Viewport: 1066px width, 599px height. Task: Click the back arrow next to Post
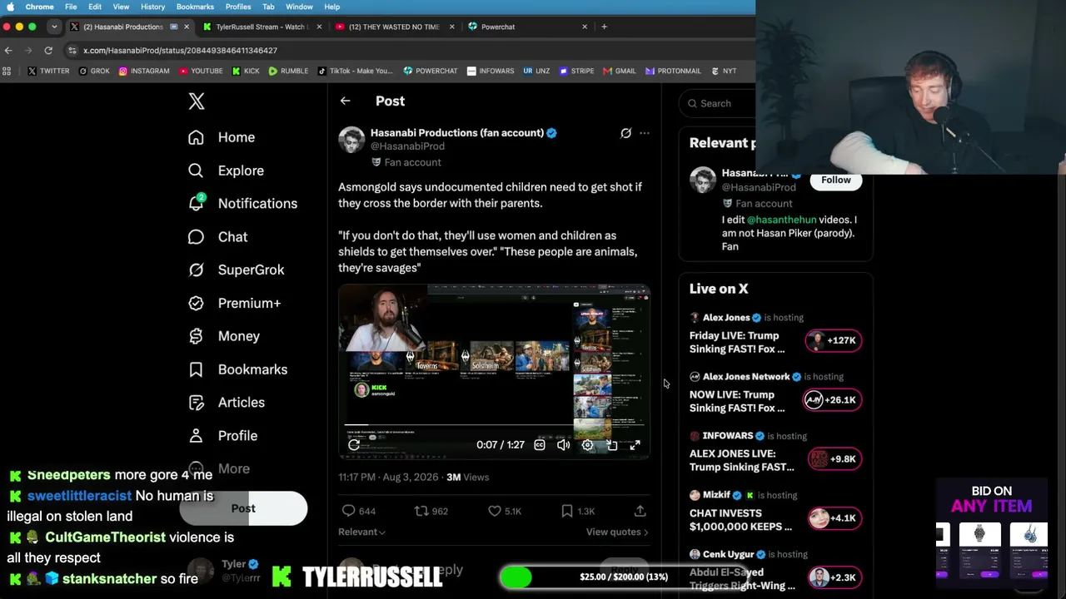pyautogui.click(x=345, y=101)
